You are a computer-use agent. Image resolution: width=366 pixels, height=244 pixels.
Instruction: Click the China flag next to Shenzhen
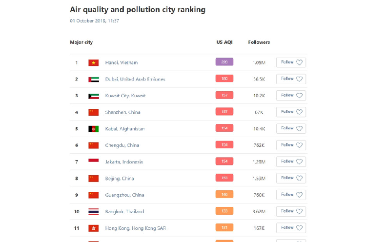pos(93,112)
